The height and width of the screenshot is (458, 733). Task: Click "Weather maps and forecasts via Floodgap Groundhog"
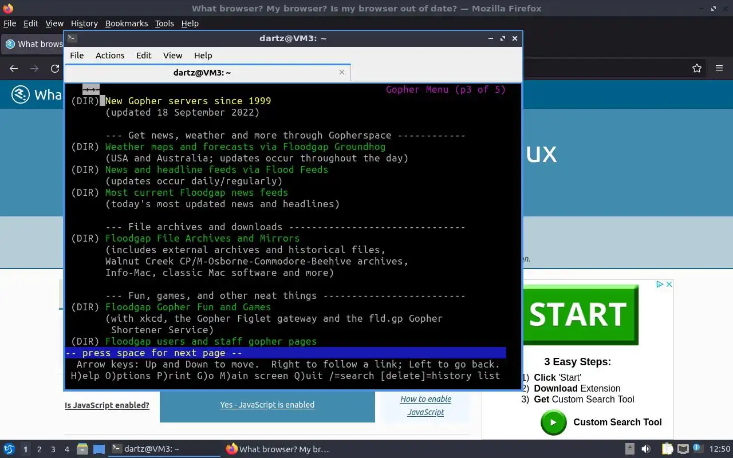tap(245, 147)
